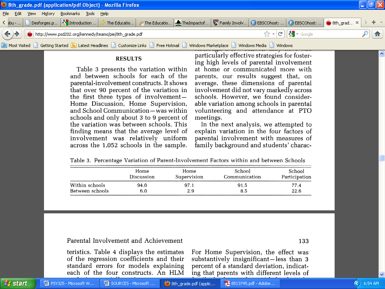Go to the Firefox home page icon

[377, 34]
